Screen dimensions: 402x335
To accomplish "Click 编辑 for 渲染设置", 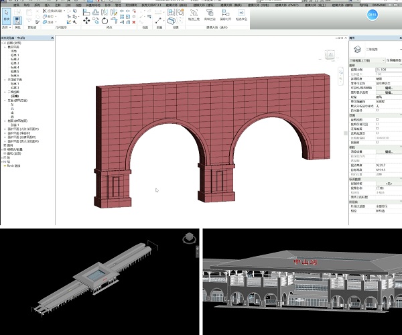I will pos(389,151).
